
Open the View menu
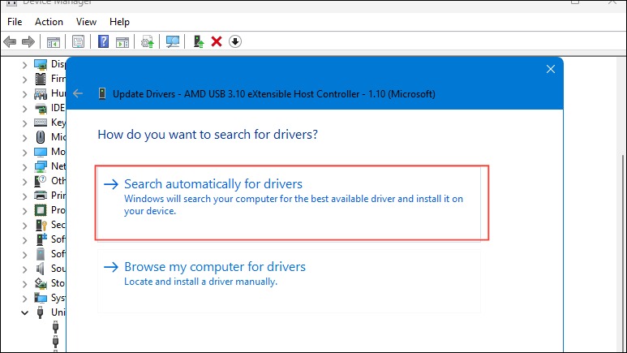(86, 22)
